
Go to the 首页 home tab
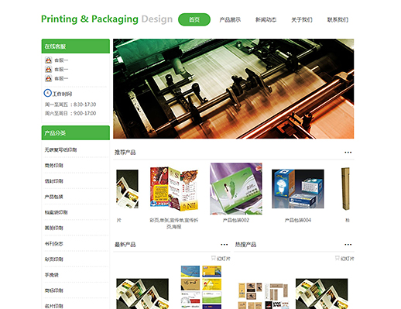(194, 19)
